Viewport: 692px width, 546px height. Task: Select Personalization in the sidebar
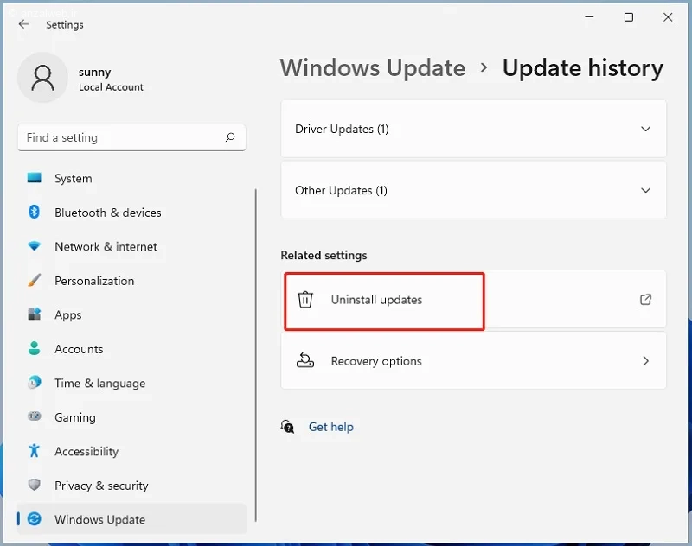(94, 281)
